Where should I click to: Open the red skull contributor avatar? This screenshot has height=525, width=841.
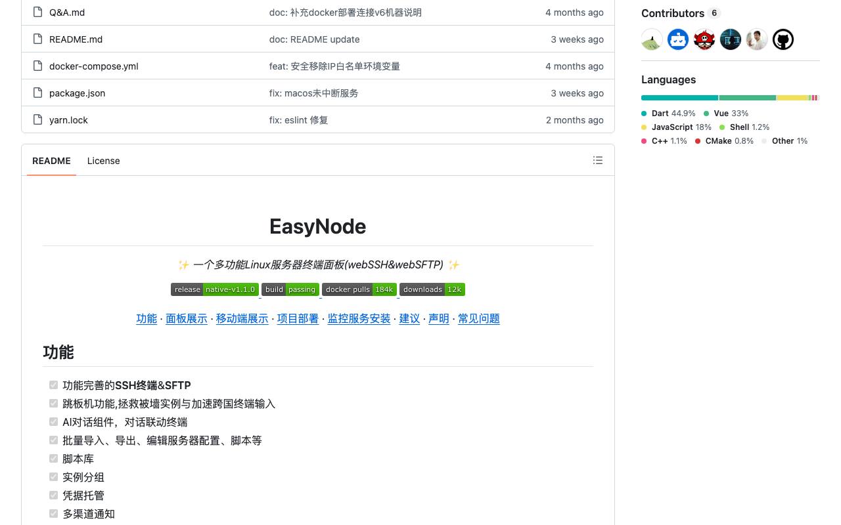click(704, 39)
